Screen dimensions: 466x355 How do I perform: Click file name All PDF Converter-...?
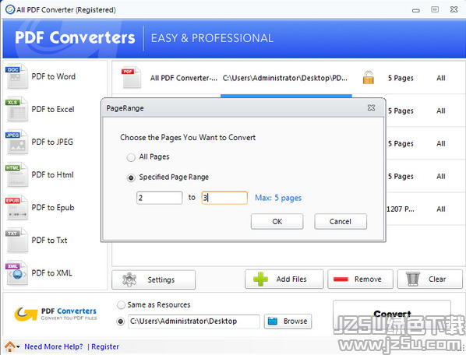click(x=184, y=78)
